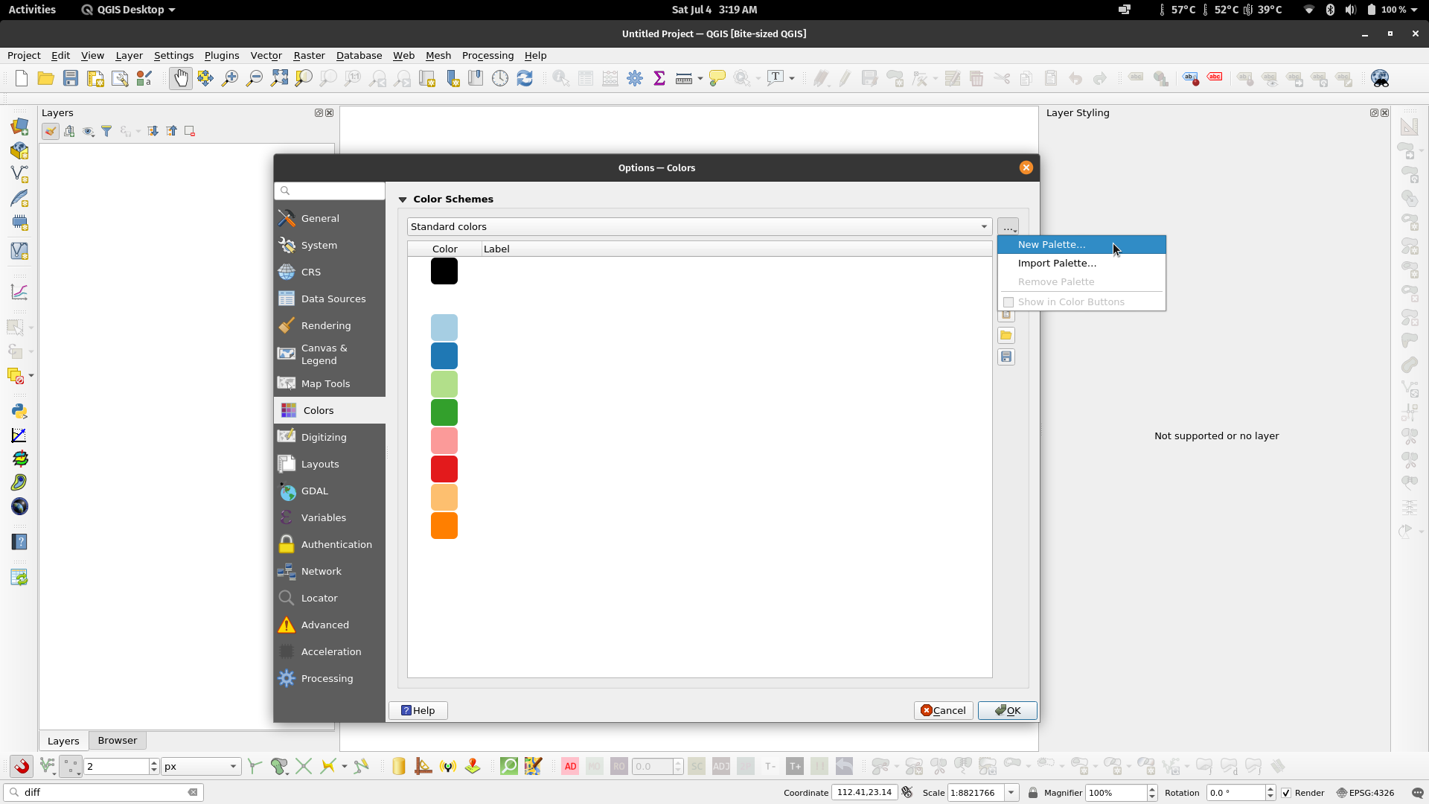Image resolution: width=1429 pixels, height=804 pixels.
Task: Toggle the Render checkbox in status bar
Action: (1285, 793)
